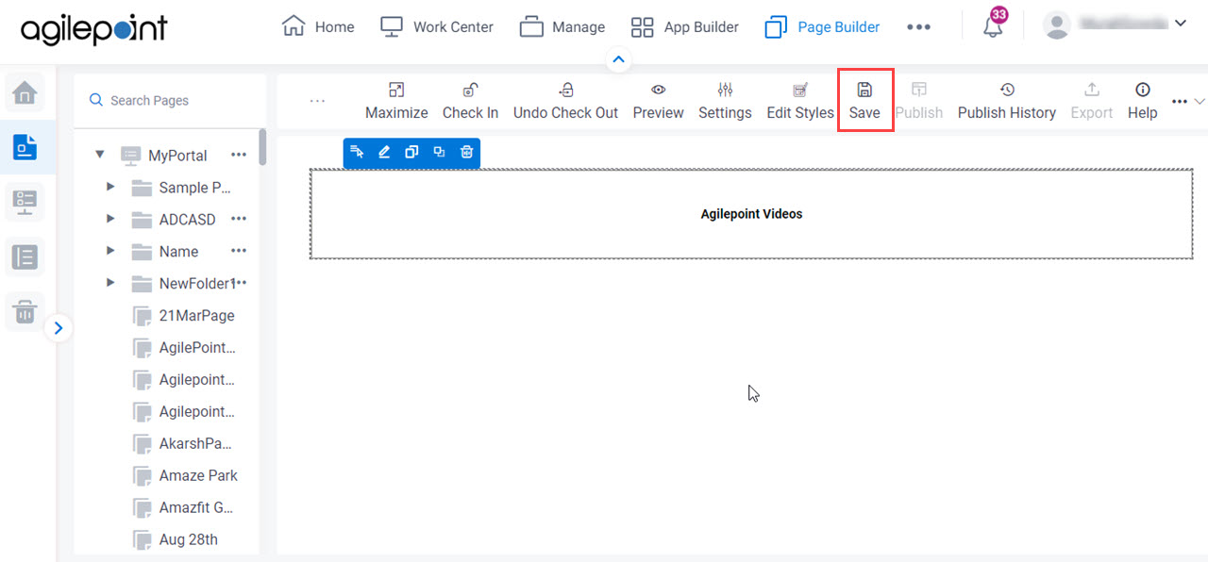Click the Check In padlock icon
The width and height of the screenshot is (1208, 562).
pos(470,90)
